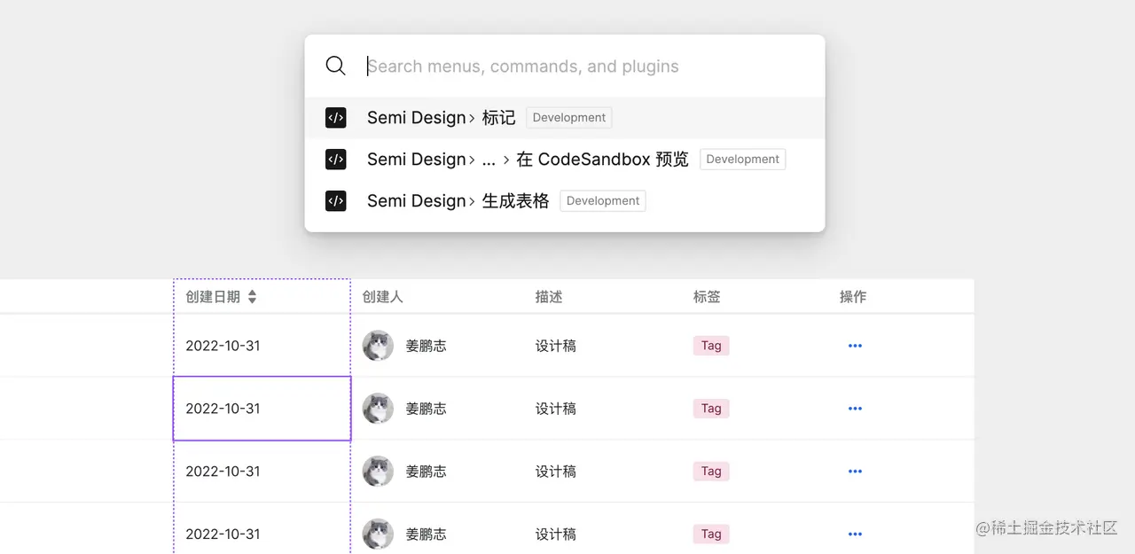Image resolution: width=1135 pixels, height=554 pixels.
Task: Click the pink Tag label in the bottom row
Action: click(711, 534)
